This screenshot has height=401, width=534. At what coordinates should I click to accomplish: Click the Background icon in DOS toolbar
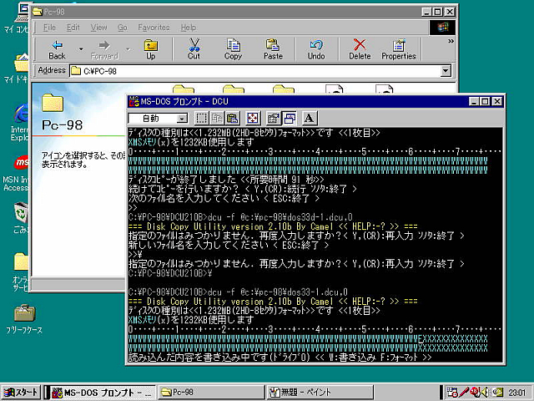(290, 119)
